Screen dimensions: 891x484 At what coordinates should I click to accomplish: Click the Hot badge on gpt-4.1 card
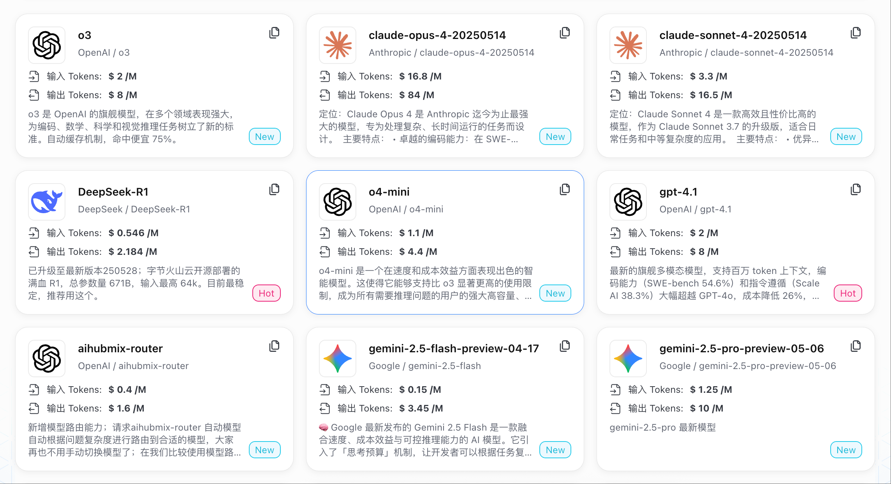point(848,293)
